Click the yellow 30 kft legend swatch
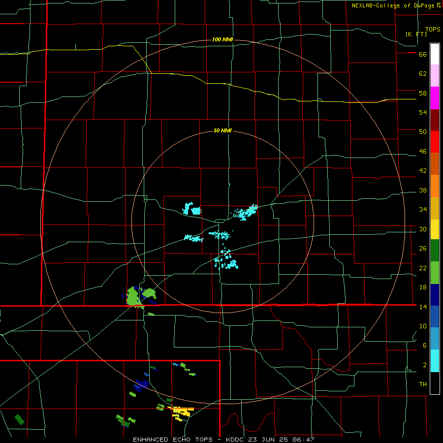 435,229
